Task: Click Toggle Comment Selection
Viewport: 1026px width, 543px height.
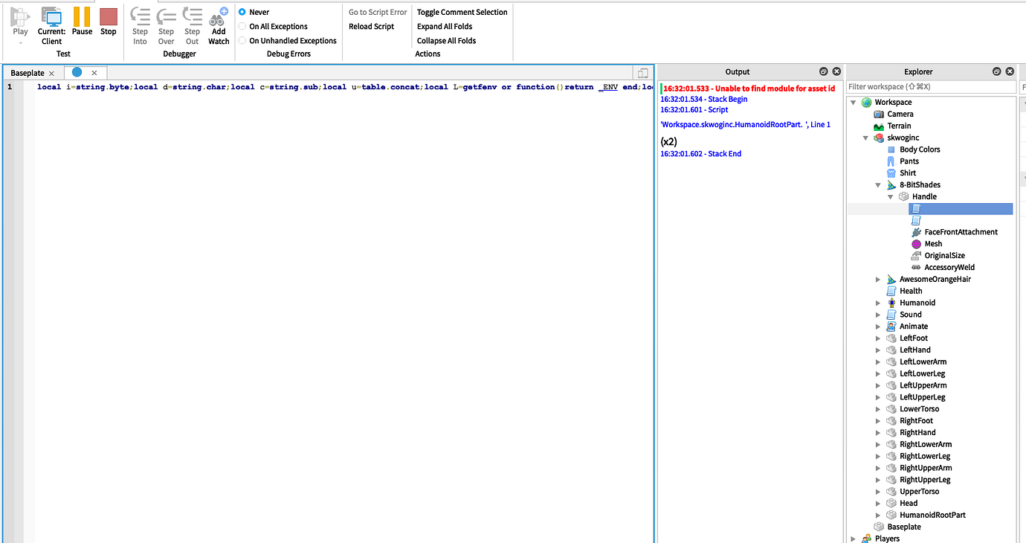Action: click(462, 12)
